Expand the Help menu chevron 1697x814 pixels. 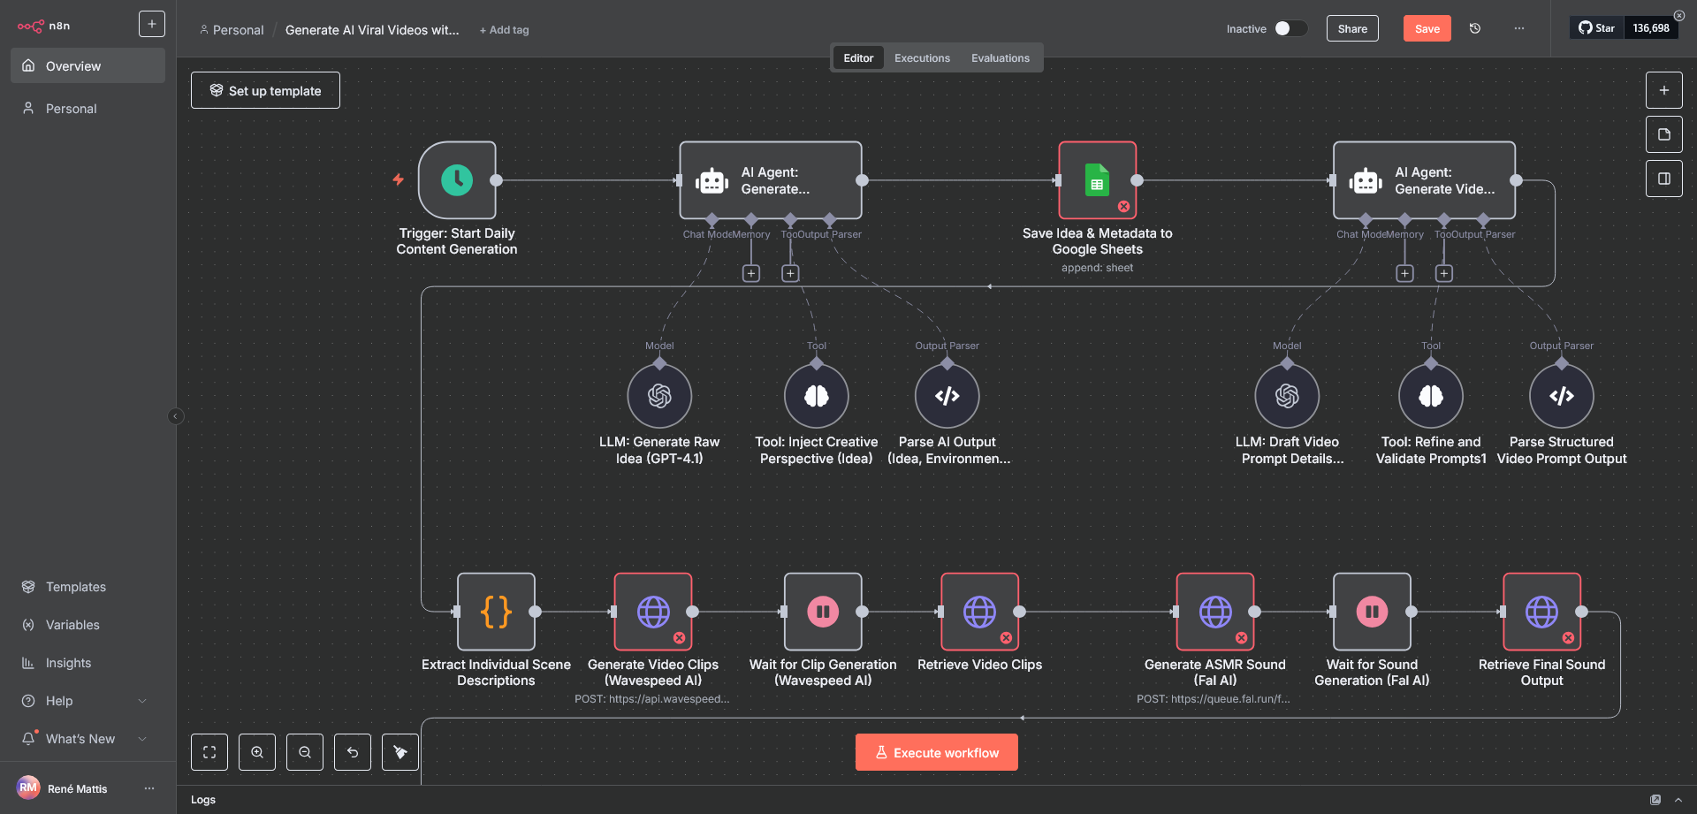pyautogui.click(x=142, y=700)
